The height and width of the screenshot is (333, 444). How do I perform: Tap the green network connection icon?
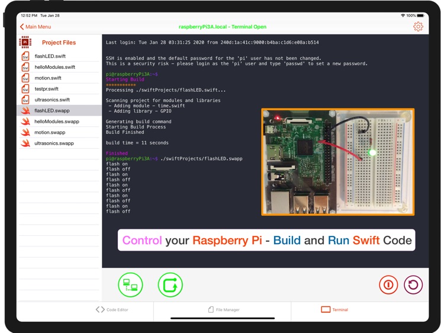[x=130, y=285]
